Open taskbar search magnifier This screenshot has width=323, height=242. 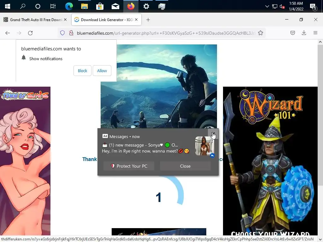click(x=23, y=6)
